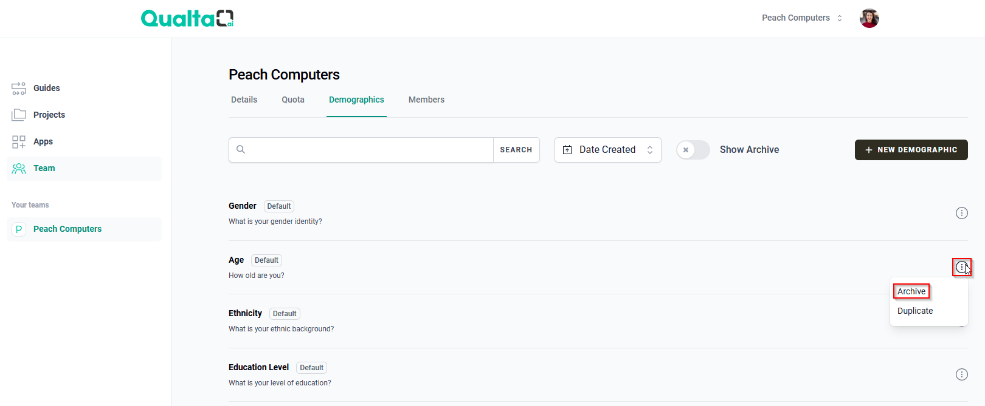Click the Default badge next to Age
The width and height of the screenshot is (985, 406).
click(266, 260)
